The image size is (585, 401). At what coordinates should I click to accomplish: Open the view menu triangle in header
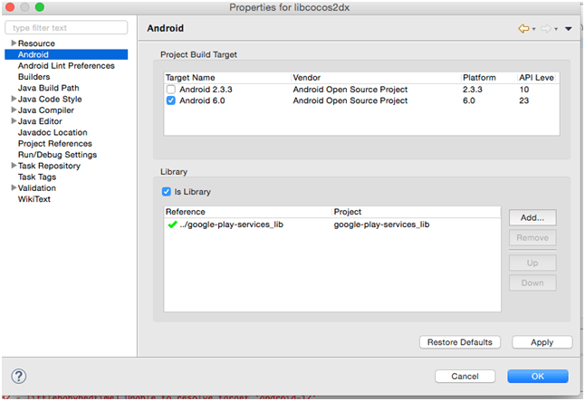point(569,29)
